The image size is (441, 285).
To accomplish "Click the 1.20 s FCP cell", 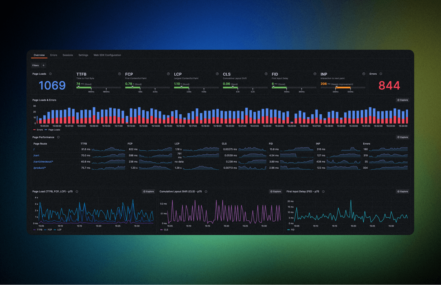I will 134,168.
